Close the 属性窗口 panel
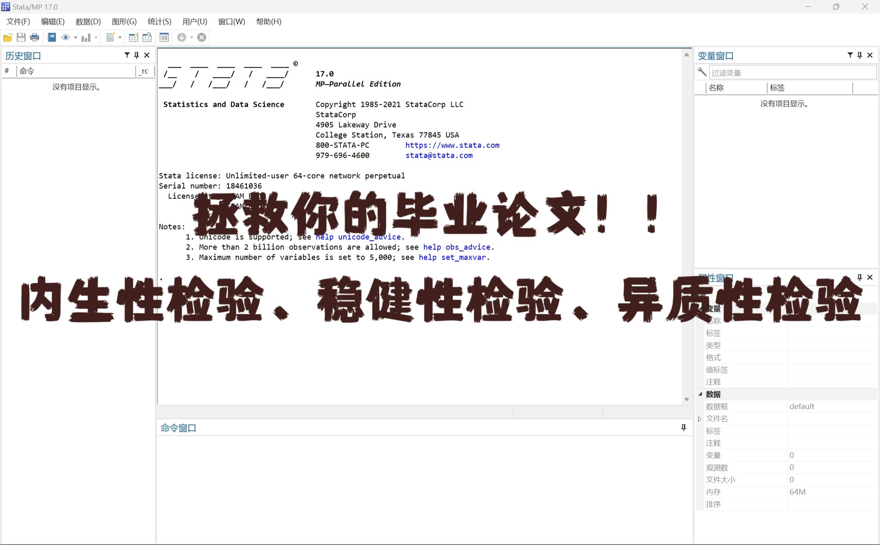880x545 pixels. pos(870,277)
